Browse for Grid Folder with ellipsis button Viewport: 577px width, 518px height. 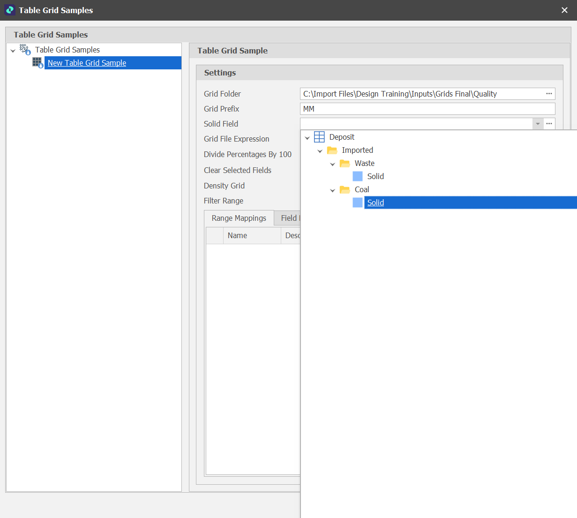pyautogui.click(x=549, y=94)
